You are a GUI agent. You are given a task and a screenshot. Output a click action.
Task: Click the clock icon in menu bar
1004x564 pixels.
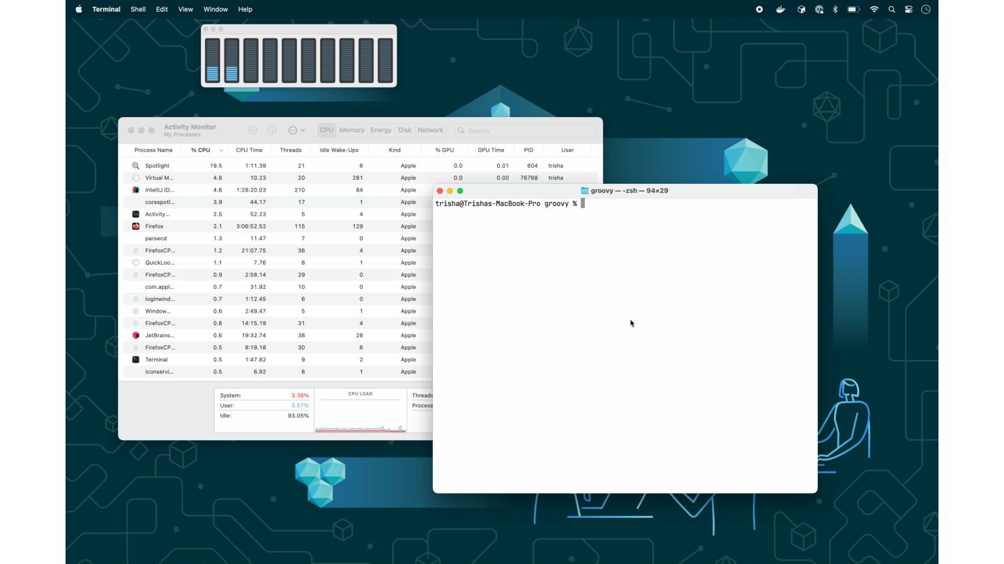(926, 9)
